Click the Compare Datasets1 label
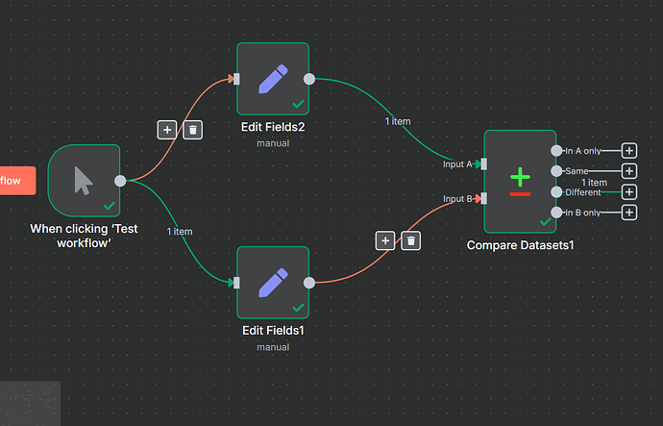This screenshot has width=663, height=426. (x=520, y=245)
